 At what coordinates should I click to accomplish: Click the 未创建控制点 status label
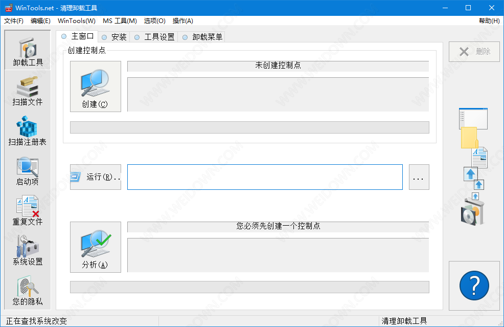pos(278,66)
